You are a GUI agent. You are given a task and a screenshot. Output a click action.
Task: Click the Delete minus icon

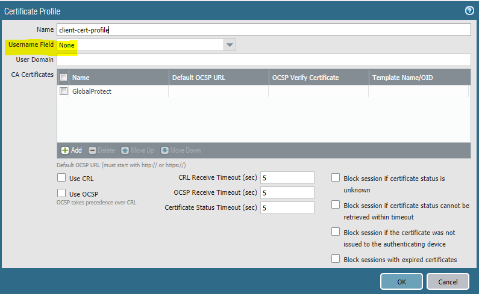coord(92,150)
